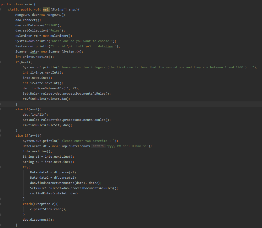Click the "MongoDAO dao=new MongoDAO();" line
The image size is (262, 228).
tap(41, 15)
